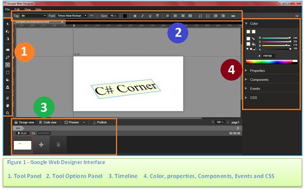Select the 3D stage rotate tool

[x=8, y=39]
